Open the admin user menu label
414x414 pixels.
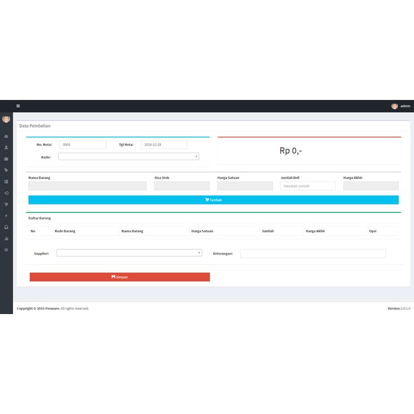(405, 106)
